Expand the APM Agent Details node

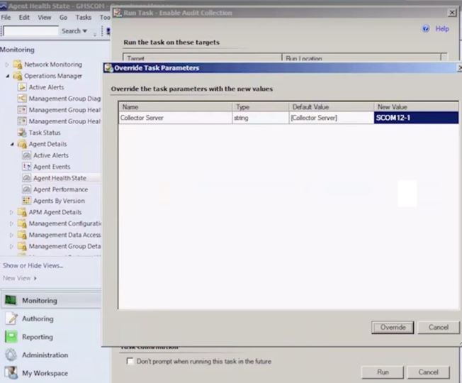11,212
